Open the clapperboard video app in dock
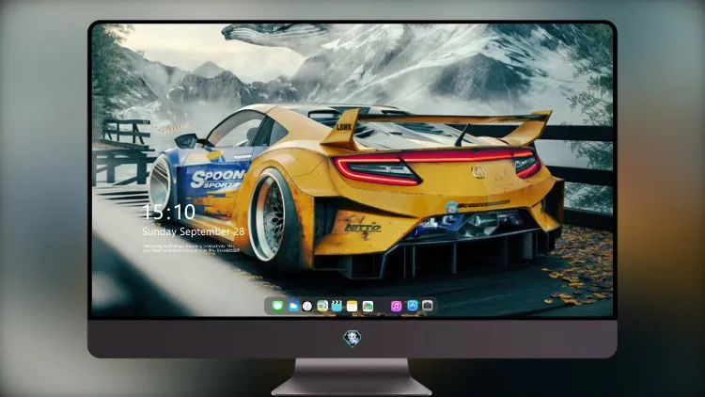The height and width of the screenshot is (397, 705). click(x=337, y=307)
